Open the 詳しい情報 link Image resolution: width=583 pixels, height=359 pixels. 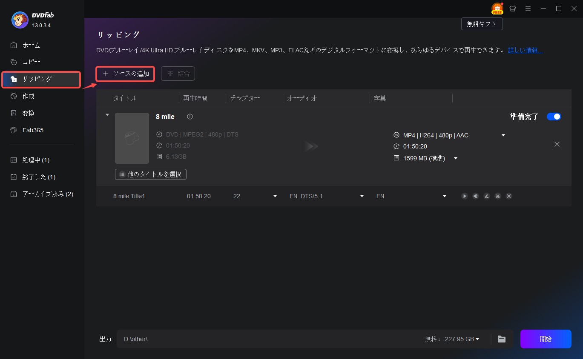click(526, 50)
